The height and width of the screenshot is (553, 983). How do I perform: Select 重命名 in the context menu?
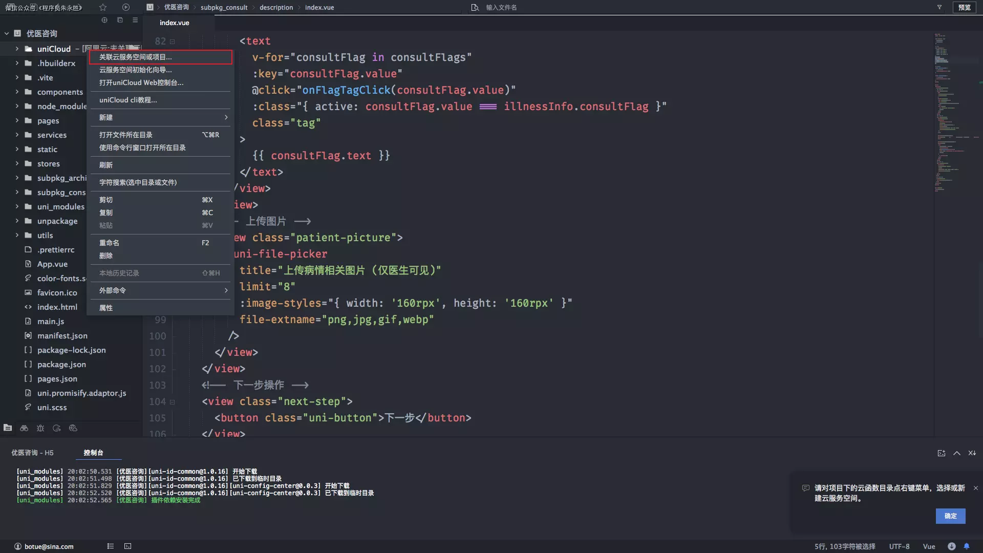coord(161,243)
